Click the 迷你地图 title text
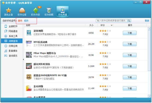The image size is (152, 103). click(x=38, y=31)
